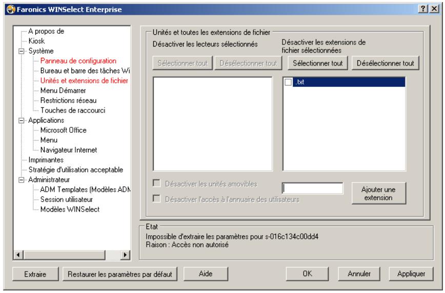Select Imprimantes in the tree
This screenshot has height=293, width=445.
tap(46, 160)
